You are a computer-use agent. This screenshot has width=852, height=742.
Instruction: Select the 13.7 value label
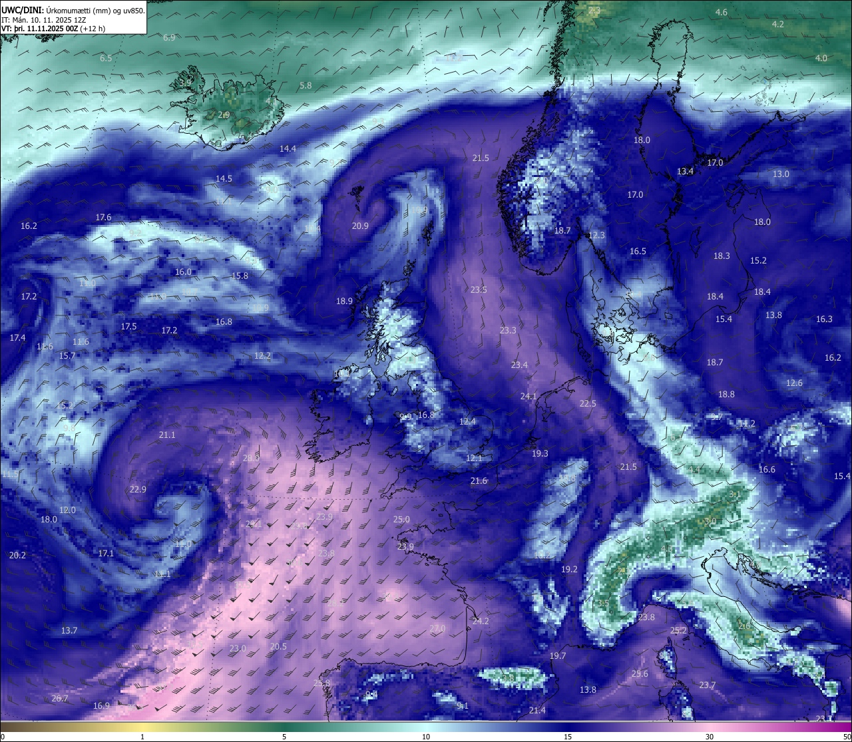(69, 631)
